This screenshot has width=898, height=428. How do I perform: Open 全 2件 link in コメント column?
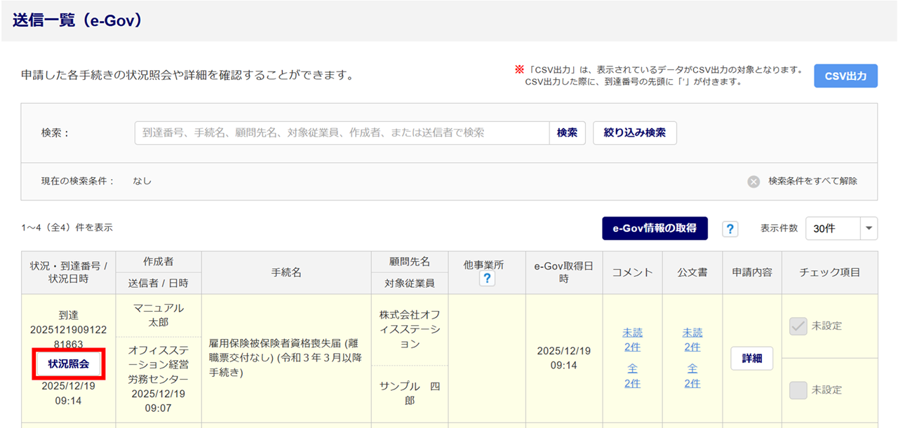click(632, 375)
